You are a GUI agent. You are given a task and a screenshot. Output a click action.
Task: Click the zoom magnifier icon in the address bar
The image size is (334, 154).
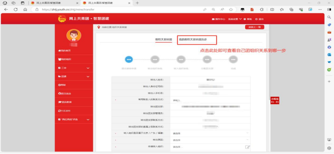click(213, 9)
